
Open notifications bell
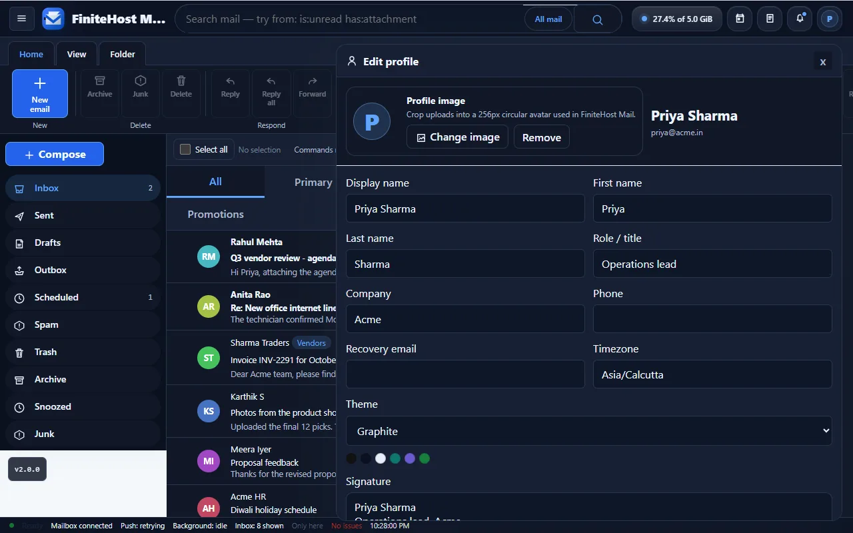tap(800, 19)
